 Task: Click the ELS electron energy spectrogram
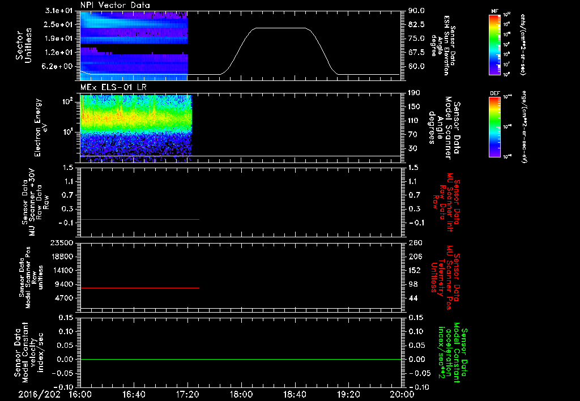[x=136, y=129]
